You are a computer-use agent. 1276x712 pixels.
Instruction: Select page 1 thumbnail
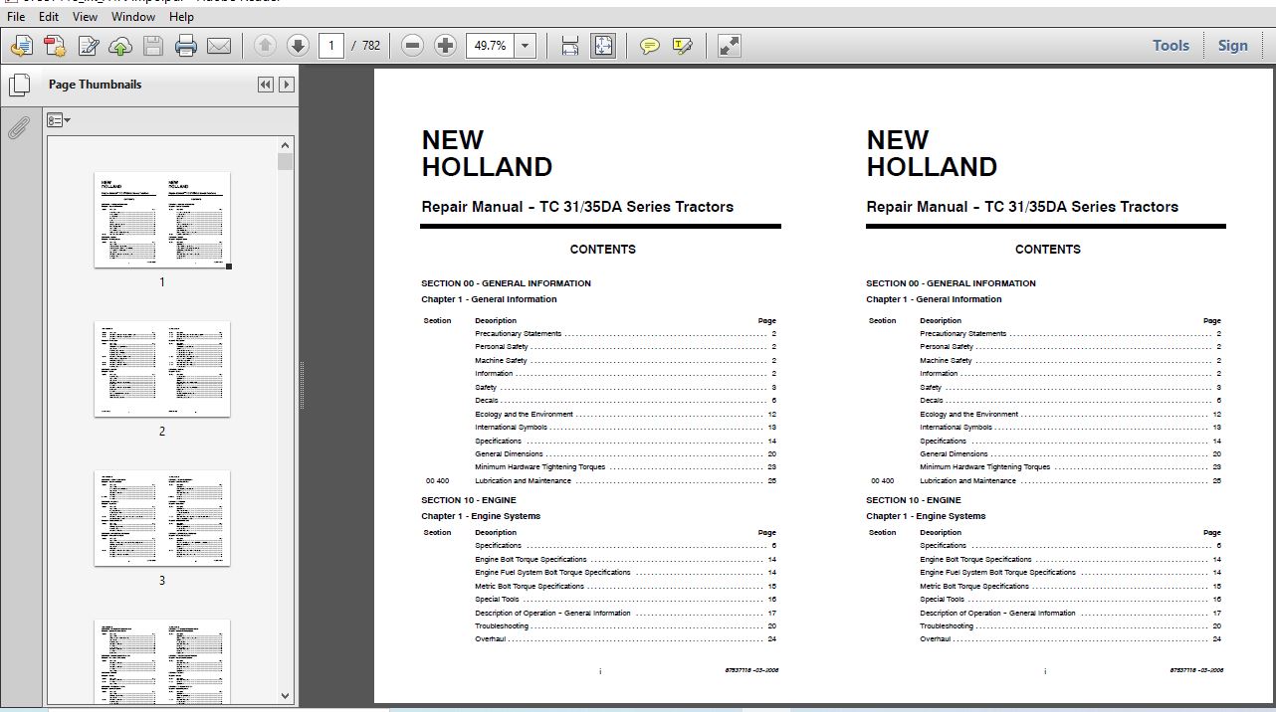162,220
